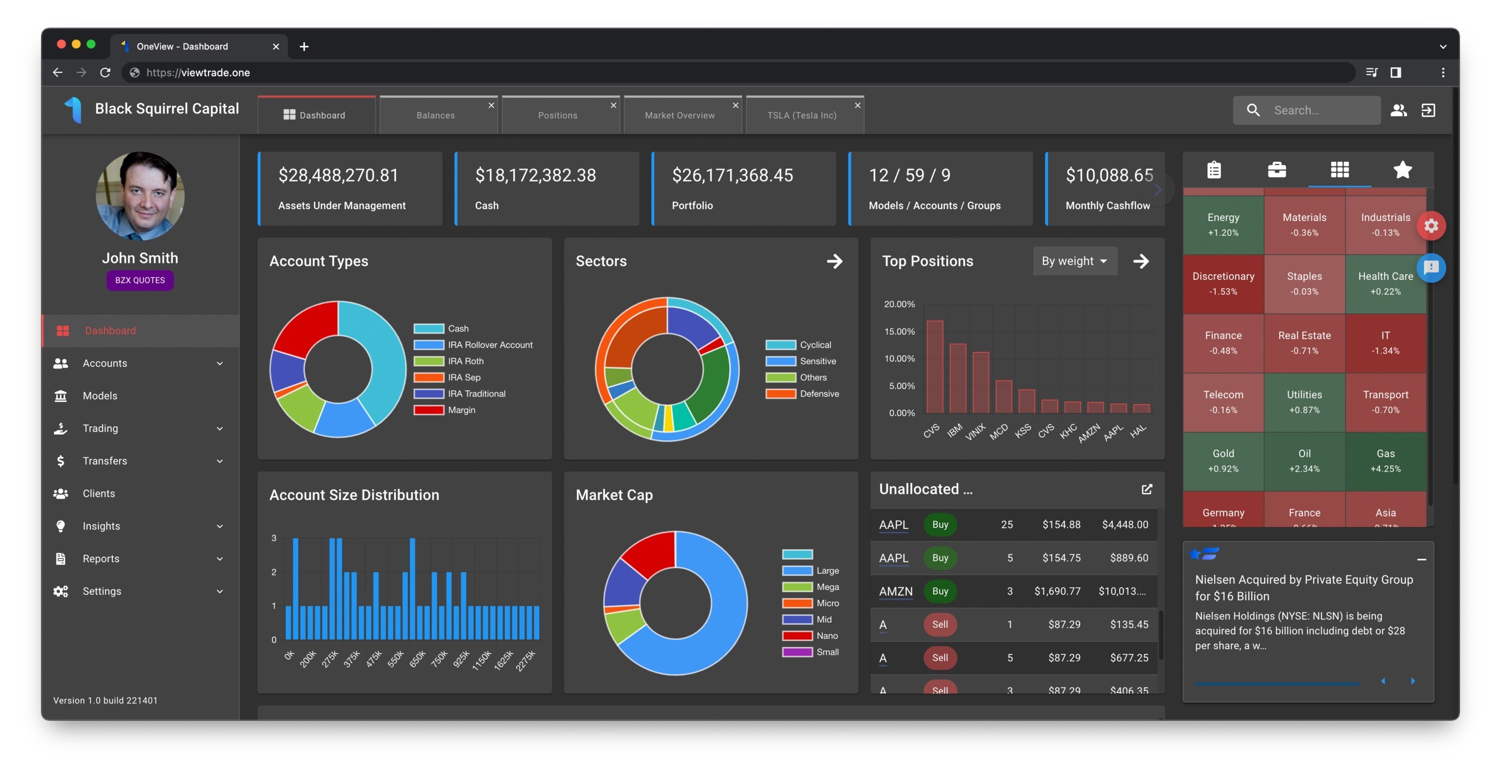The height and width of the screenshot is (775, 1501).
Task: Click the briefcase icon in top-right panel
Action: [x=1275, y=169]
